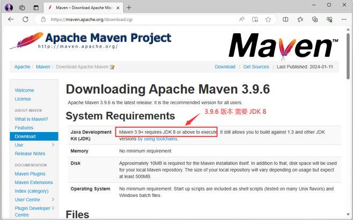Click the scrollbar up arrow
This screenshot has height=220, width=353.
(x=348, y=30)
